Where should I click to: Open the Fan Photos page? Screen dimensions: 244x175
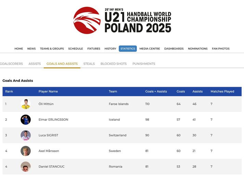[x=221, y=49]
